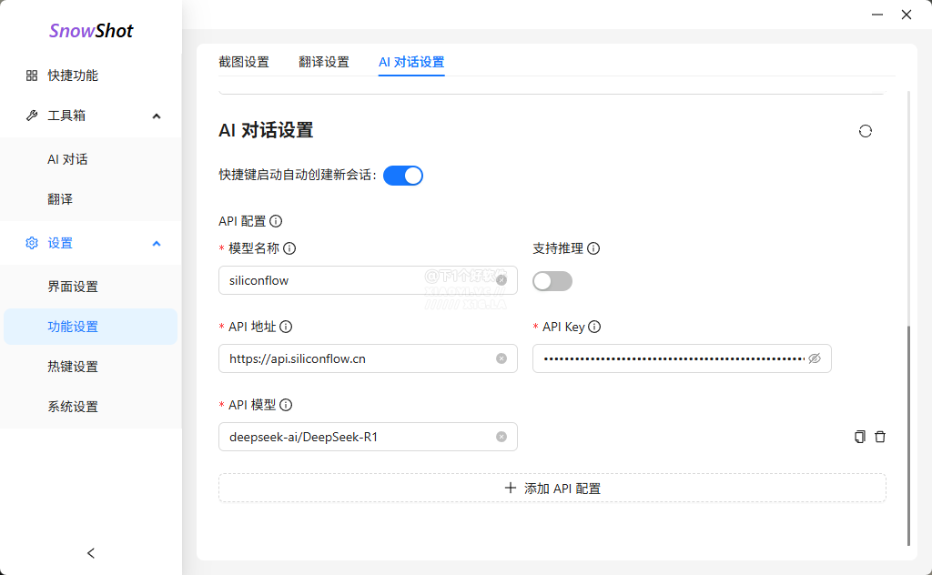Reset AI 对话设置 with the circular arrow icon
The image size is (932, 575).
[866, 131]
